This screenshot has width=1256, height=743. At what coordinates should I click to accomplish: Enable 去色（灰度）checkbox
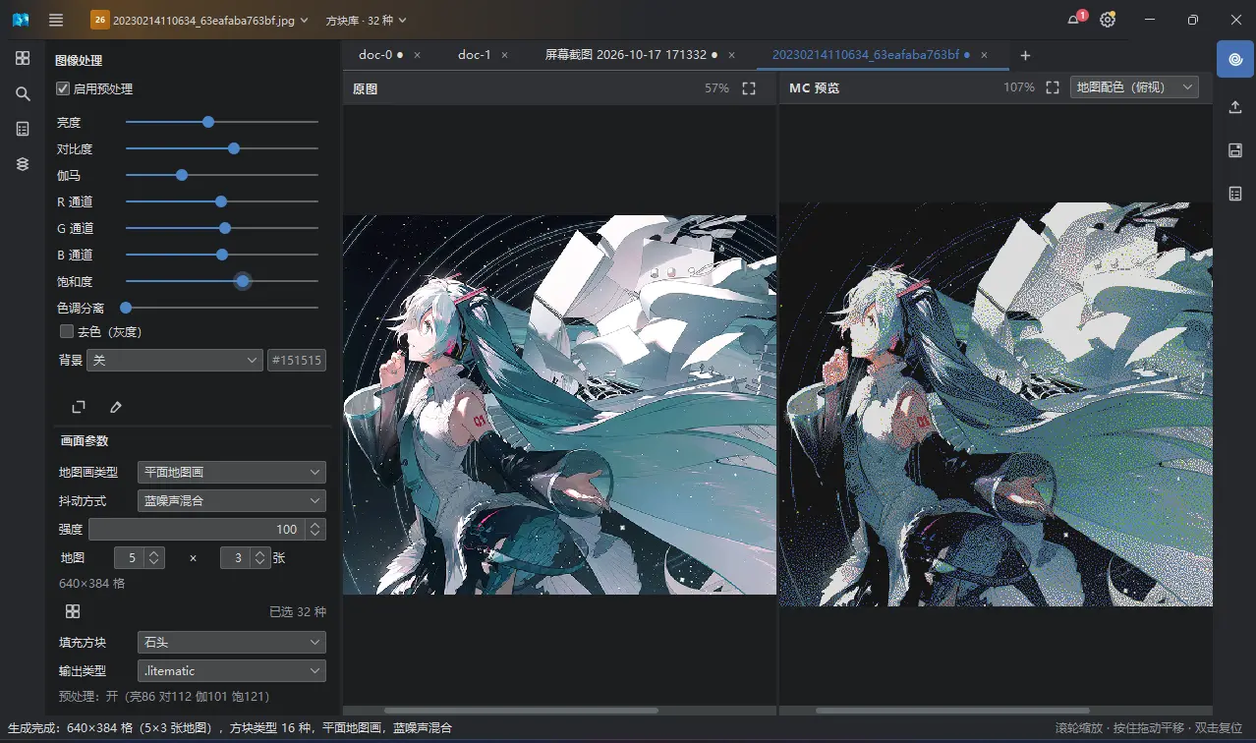pos(67,331)
